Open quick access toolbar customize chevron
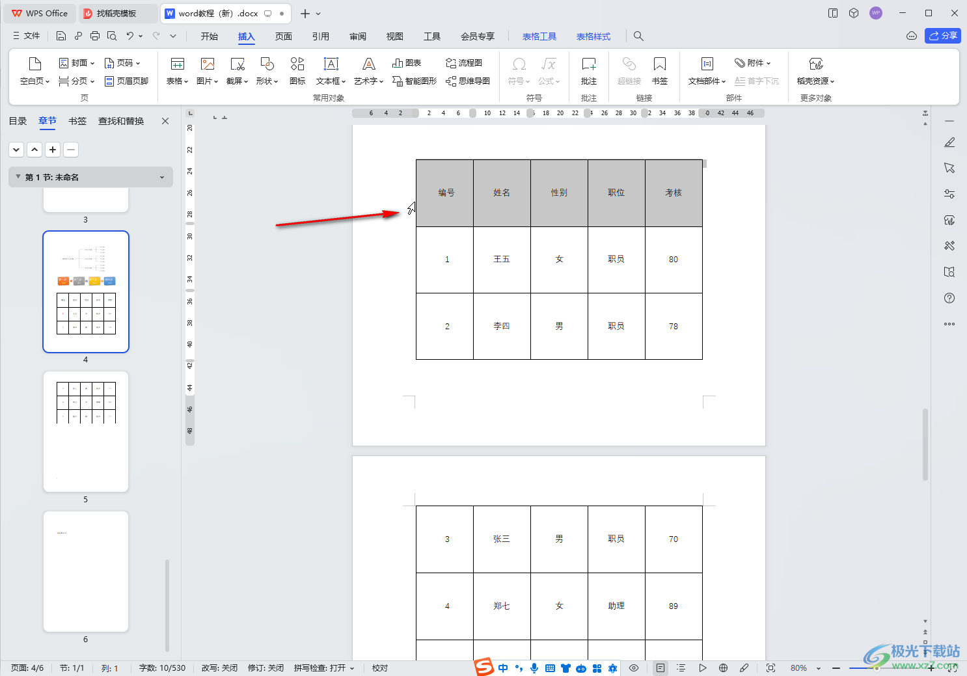Screen dimensions: 967x676 [172, 36]
